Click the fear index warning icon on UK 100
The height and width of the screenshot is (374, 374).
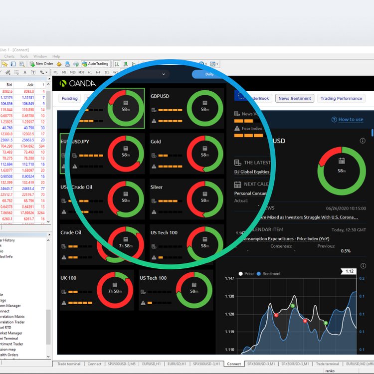click(63, 302)
